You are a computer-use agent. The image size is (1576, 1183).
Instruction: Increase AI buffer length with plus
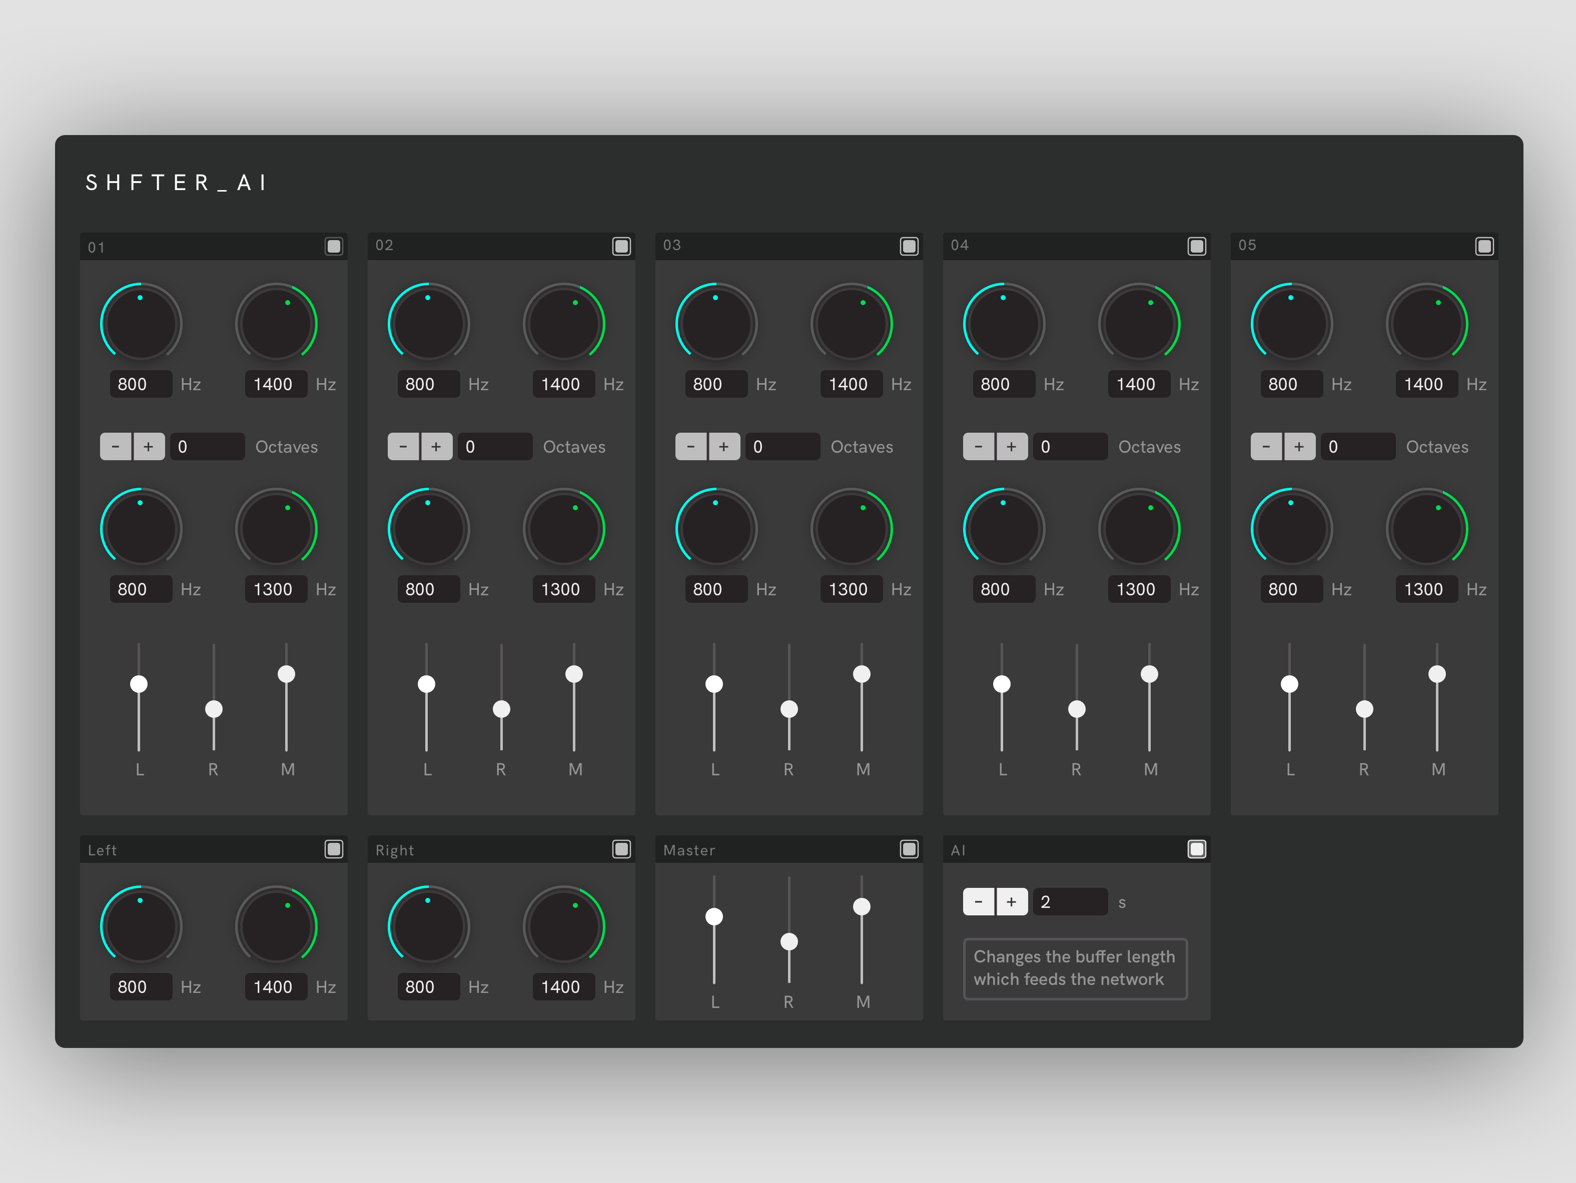pyautogui.click(x=1012, y=902)
